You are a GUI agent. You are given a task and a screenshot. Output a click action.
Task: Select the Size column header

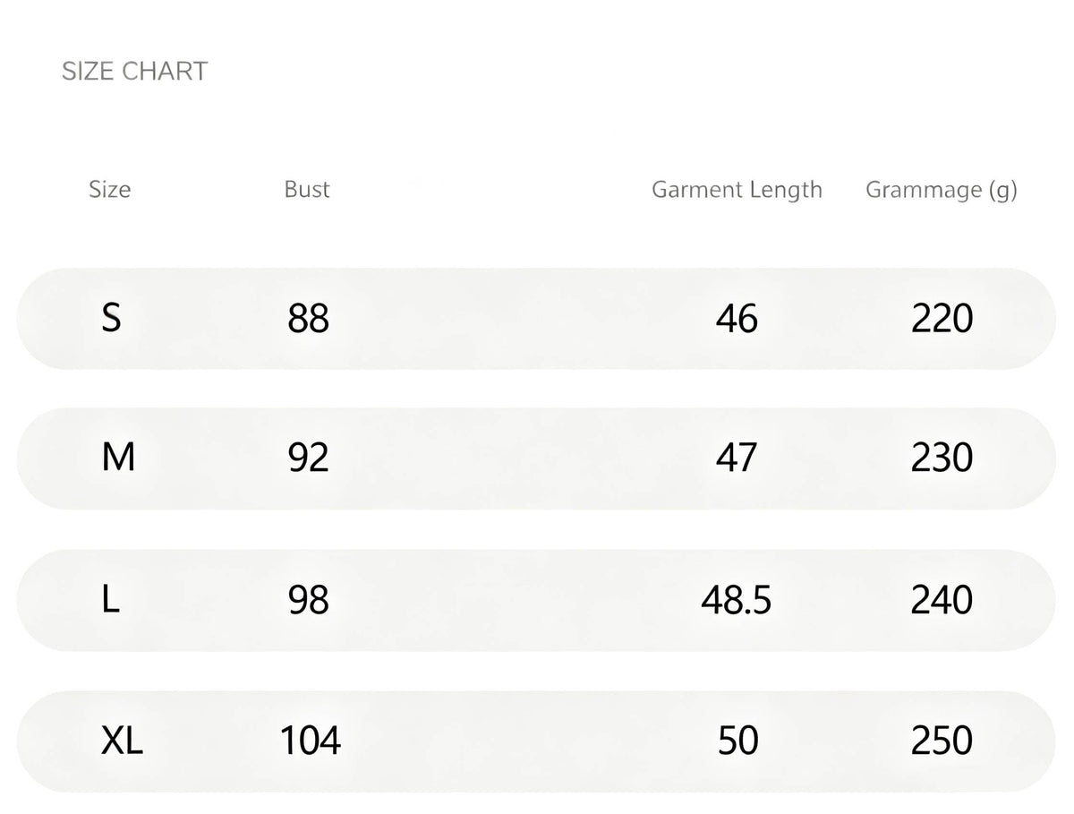(109, 190)
